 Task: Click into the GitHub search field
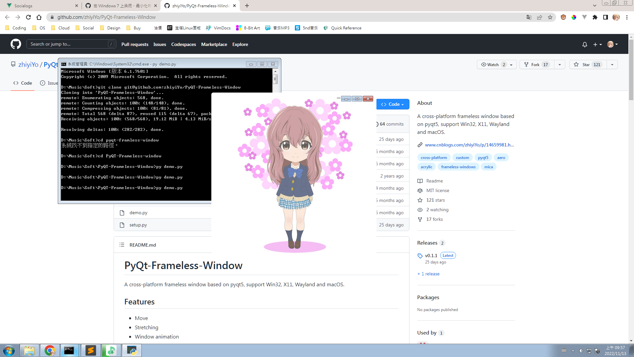point(71,44)
